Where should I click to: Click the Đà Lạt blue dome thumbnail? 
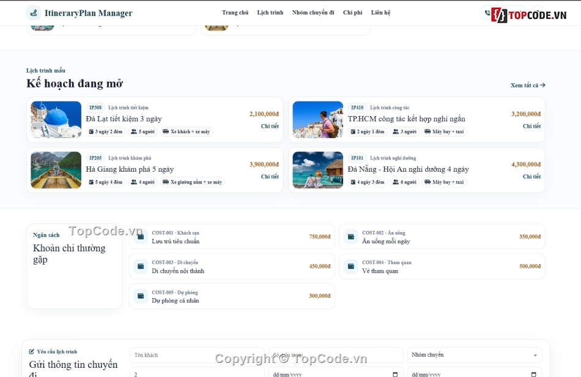[x=56, y=120]
